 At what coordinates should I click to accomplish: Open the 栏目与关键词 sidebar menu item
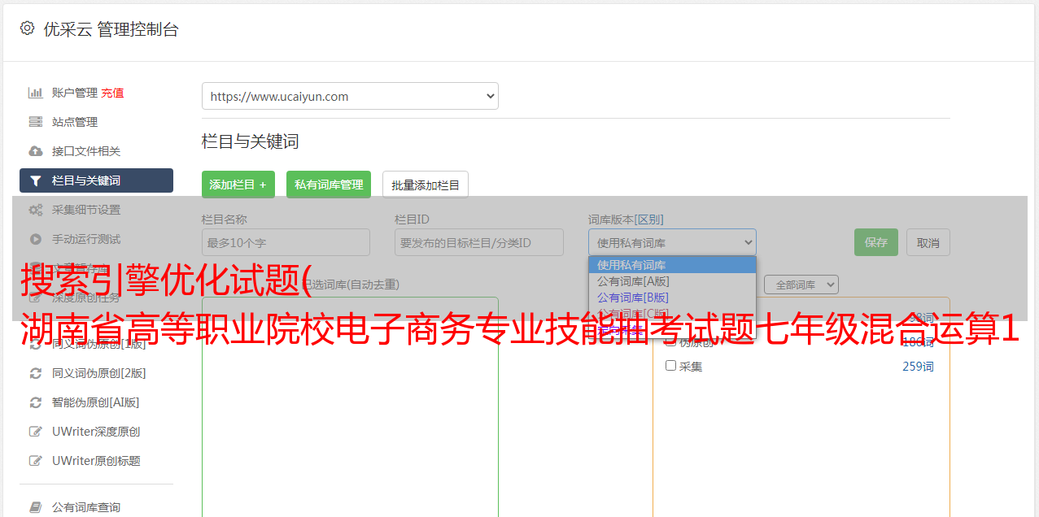pyautogui.click(x=96, y=180)
